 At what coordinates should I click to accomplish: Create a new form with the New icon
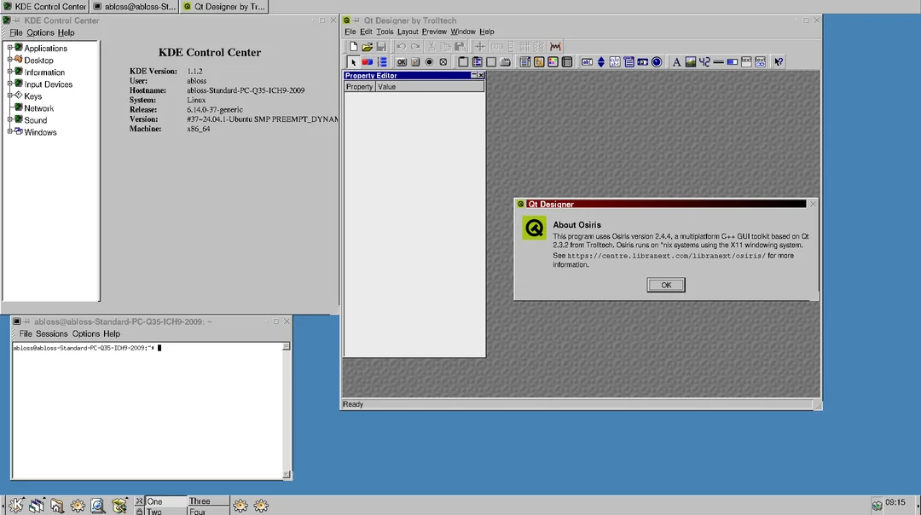pyautogui.click(x=353, y=46)
